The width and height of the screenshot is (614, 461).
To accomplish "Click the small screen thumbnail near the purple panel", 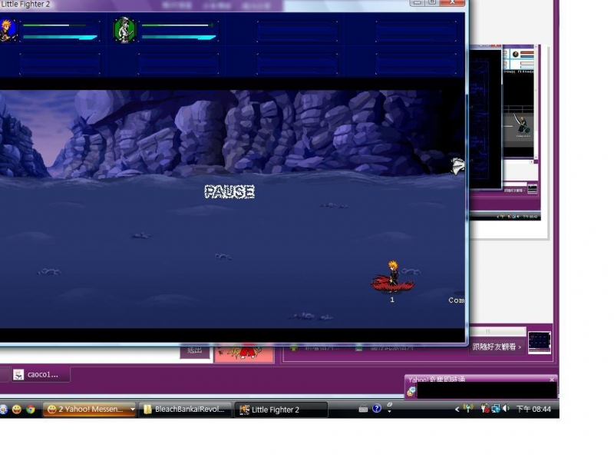I will click(x=539, y=342).
